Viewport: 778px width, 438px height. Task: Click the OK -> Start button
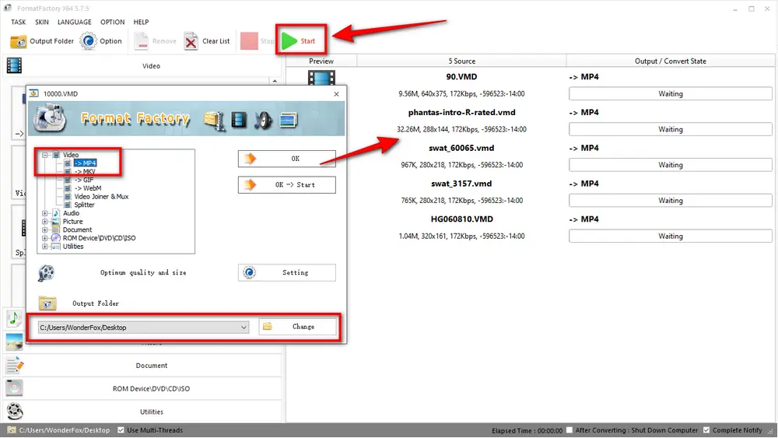pyautogui.click(x=287, y=184)
